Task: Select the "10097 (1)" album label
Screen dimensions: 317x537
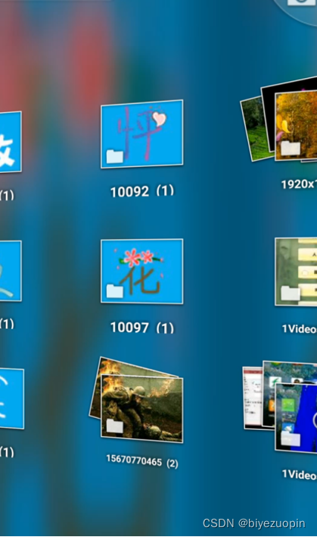Action: click(x=142, y=328)
